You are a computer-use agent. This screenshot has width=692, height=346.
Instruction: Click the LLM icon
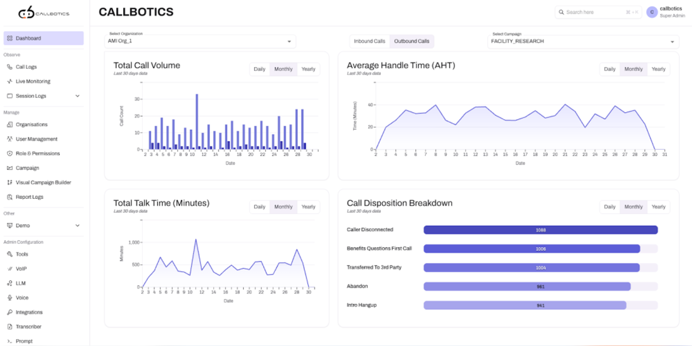[x=10, y=283]
